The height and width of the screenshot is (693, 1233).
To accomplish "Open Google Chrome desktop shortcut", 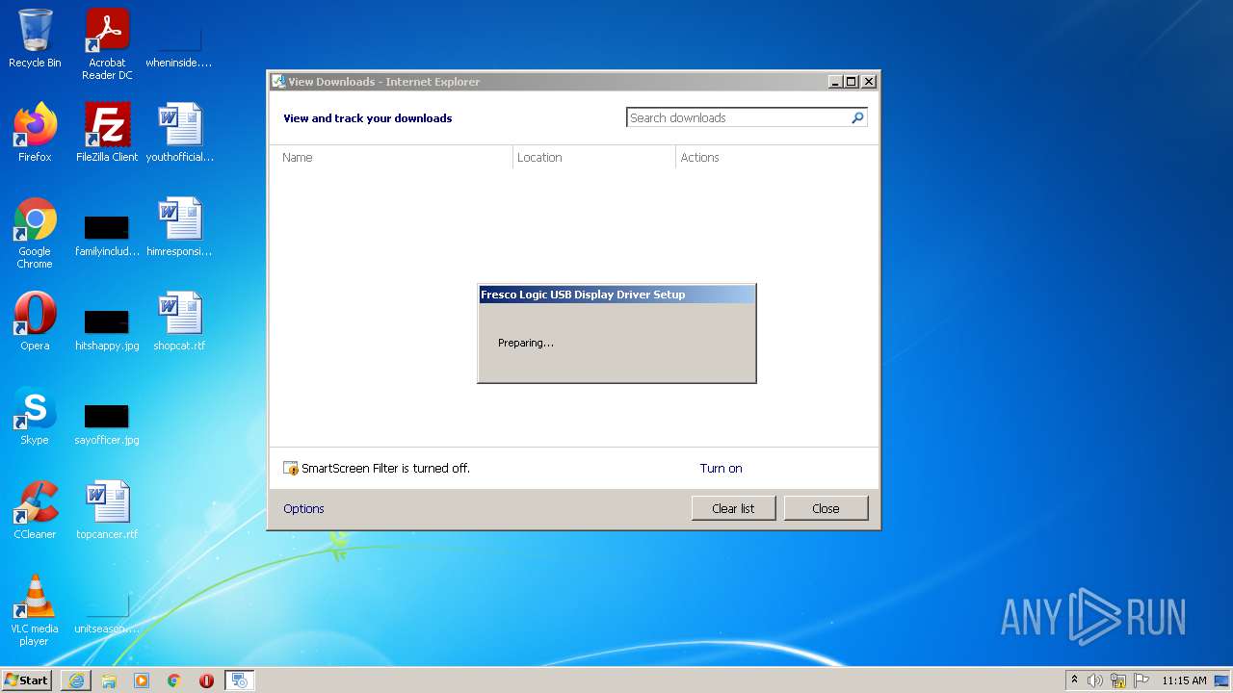I will [35, 233].
